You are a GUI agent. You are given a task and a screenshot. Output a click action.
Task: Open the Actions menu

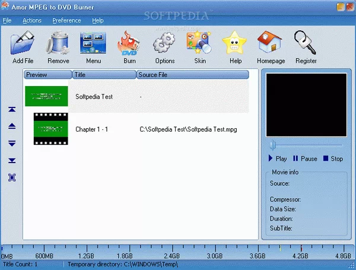(x=32, y=21)
